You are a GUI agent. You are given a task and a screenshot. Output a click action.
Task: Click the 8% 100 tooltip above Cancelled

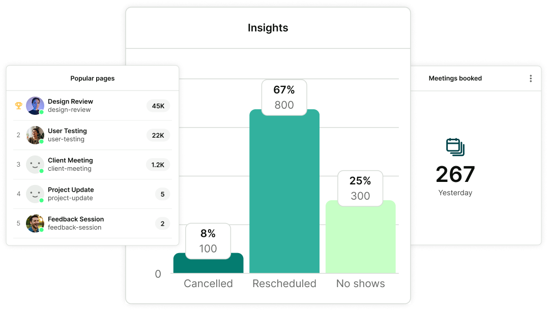coord(208,241)
